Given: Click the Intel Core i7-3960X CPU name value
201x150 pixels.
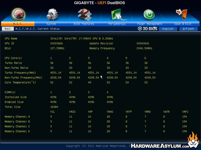Looking at the screenshot, I should (x=82, y=38).
